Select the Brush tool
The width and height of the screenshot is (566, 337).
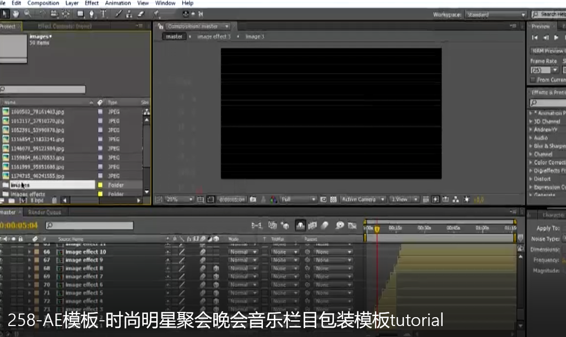[118, 14]
